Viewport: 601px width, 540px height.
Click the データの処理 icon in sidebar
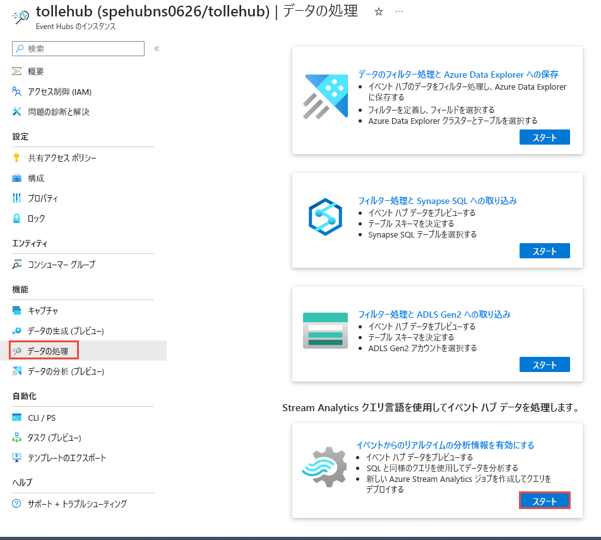[x=16, y=351]
